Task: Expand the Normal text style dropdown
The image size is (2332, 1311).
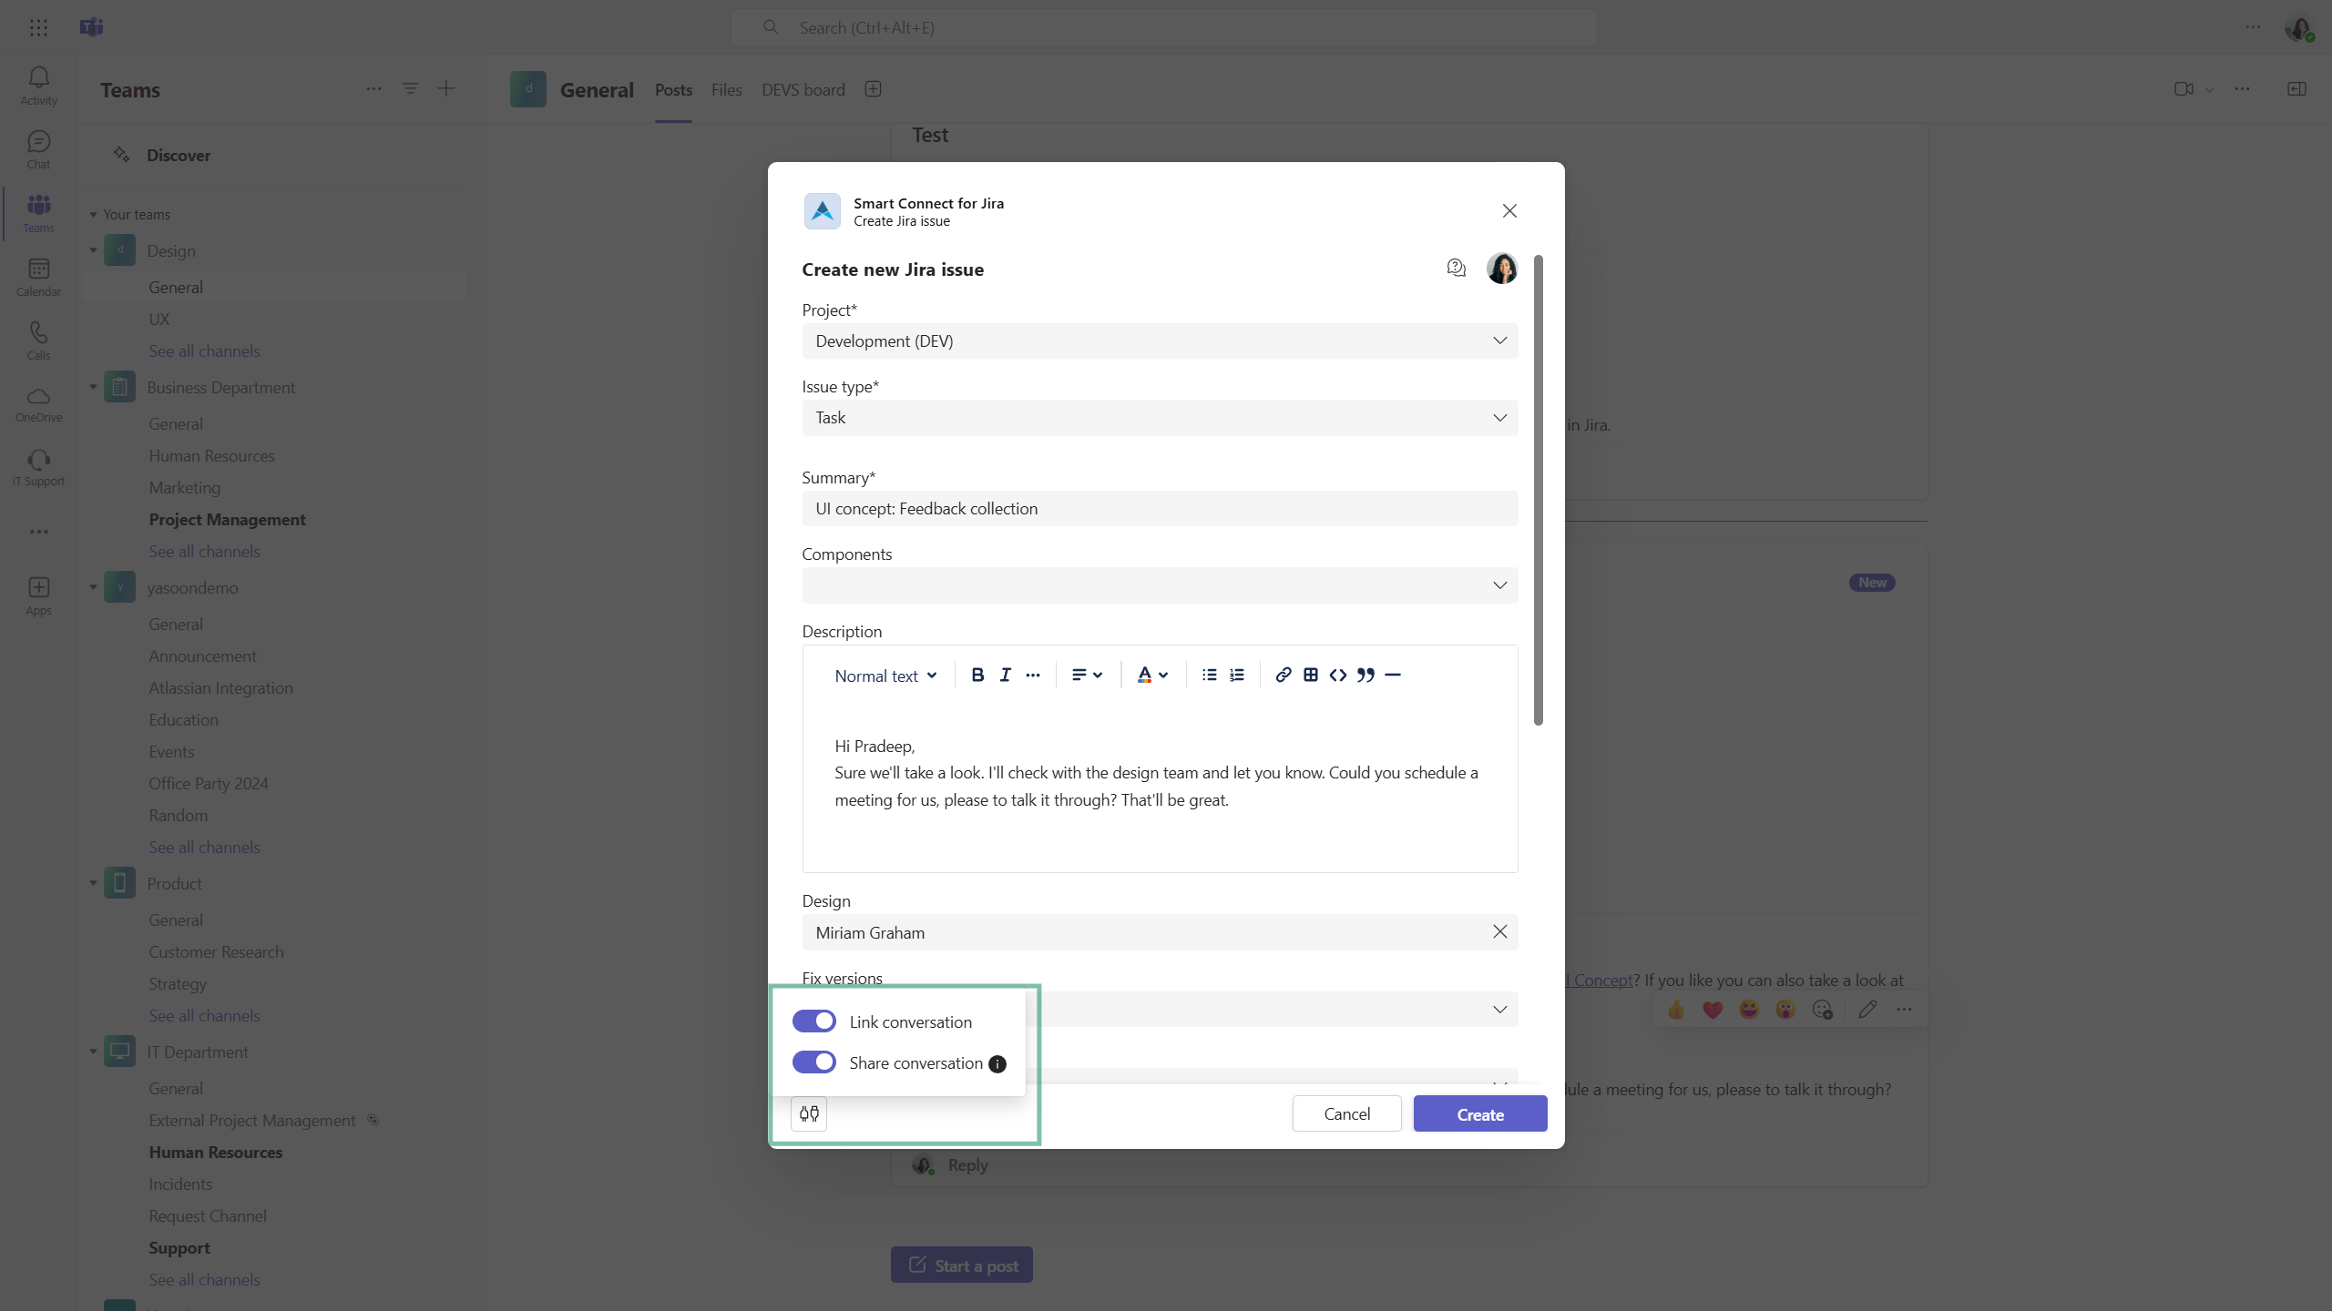Action: coord(885,676)
